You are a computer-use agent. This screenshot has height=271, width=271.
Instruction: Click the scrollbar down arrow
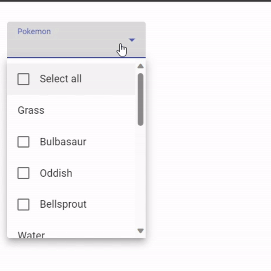[140, 231]
